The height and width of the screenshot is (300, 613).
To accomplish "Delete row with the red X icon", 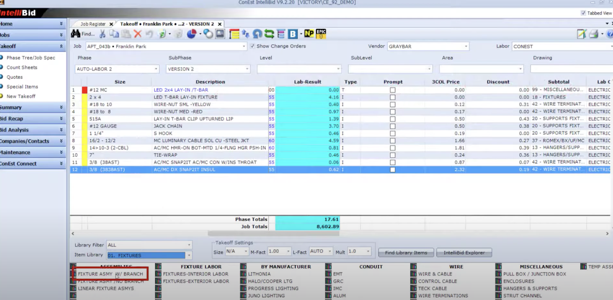I will point(138,34).
